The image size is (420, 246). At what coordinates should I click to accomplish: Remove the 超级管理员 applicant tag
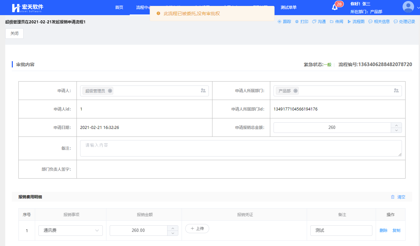(x=110, y=91)
